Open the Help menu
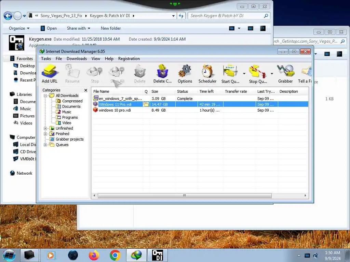350x262 pixels. click(x=109, y=59)
